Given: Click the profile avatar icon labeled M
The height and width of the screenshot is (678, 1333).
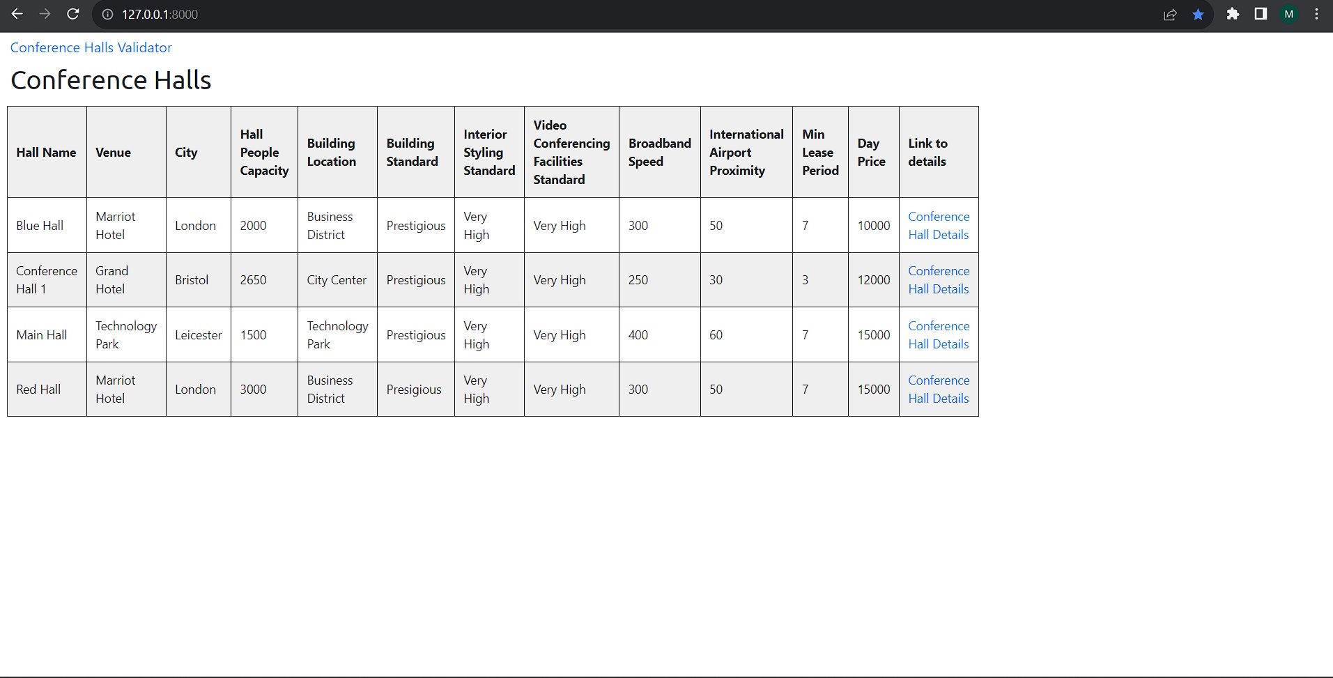Looking at the screenshot, I should 1289,14.
